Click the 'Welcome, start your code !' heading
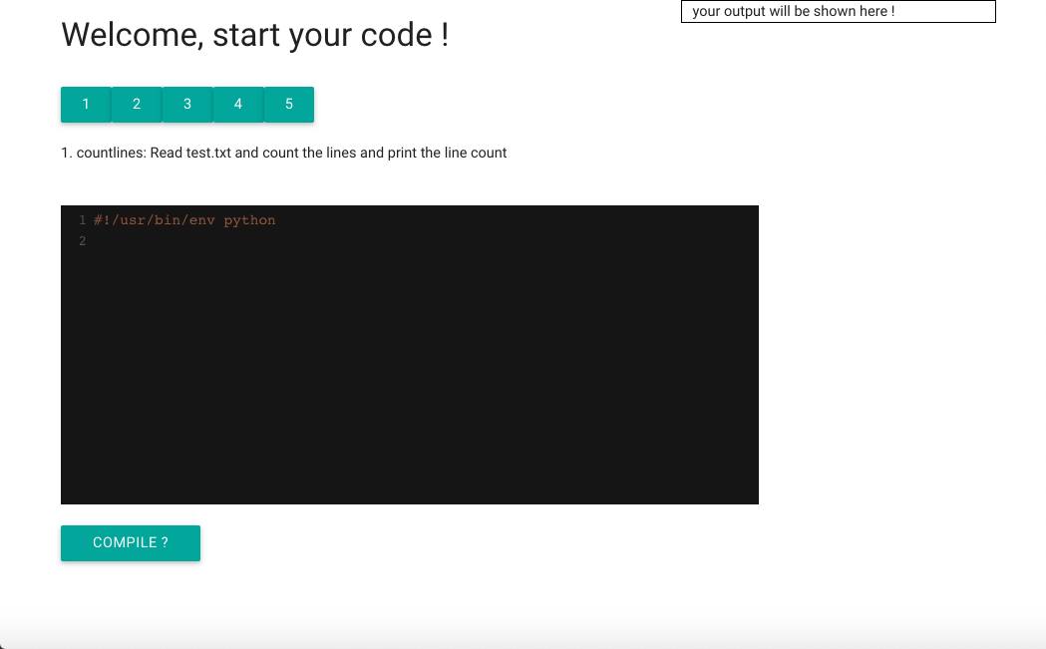Screen dimensions: 1046x649 coord(255,35)
